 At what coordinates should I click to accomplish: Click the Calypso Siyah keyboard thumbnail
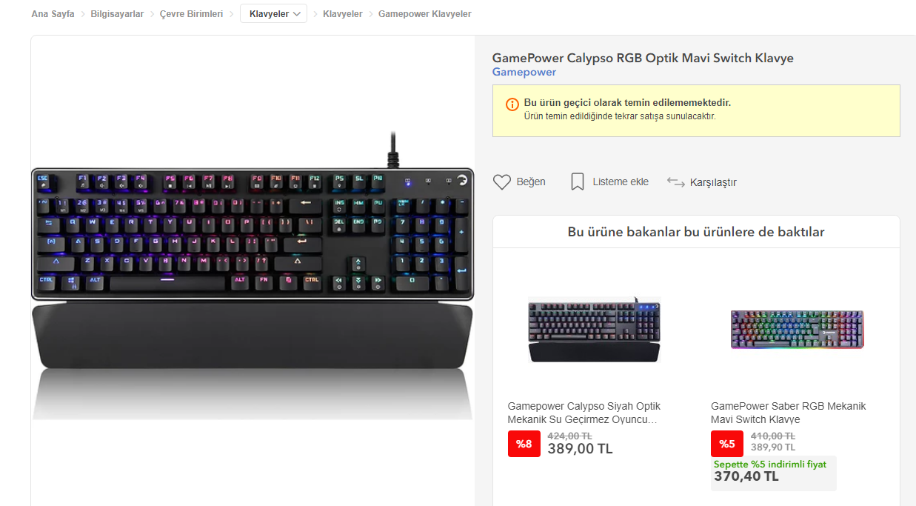click(x=594, y=330)
